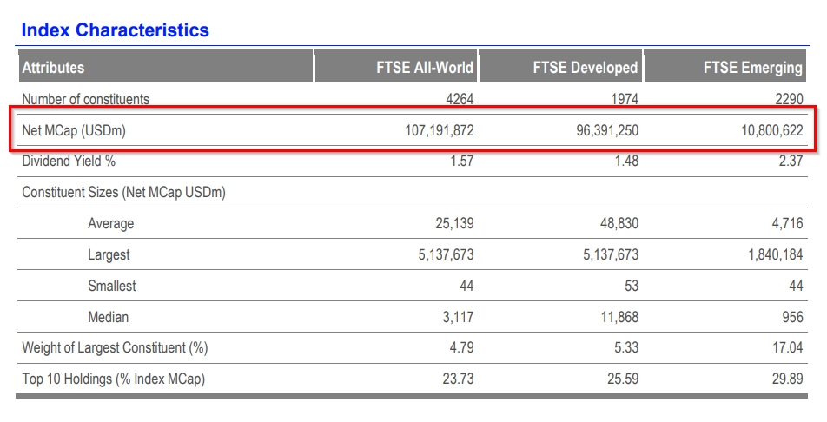Click the Average row label
827x422 pixels.
tap(111, 224)
